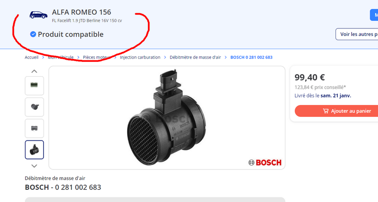378x202 pixels.
Task: Select the highlighted fourth thumbnail
Action: pyautogui.click(x=34, y=149)
